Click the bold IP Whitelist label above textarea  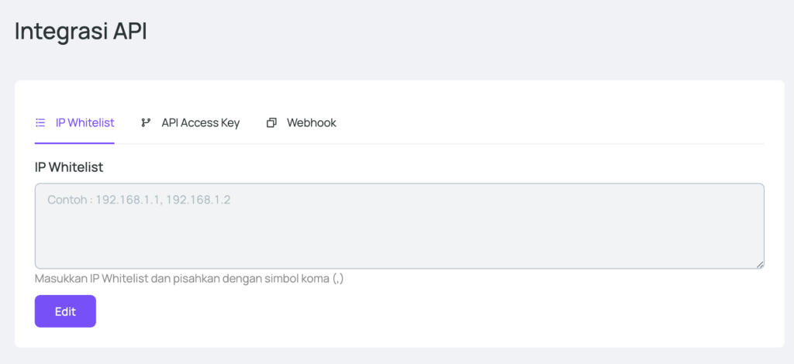point(69,167)
